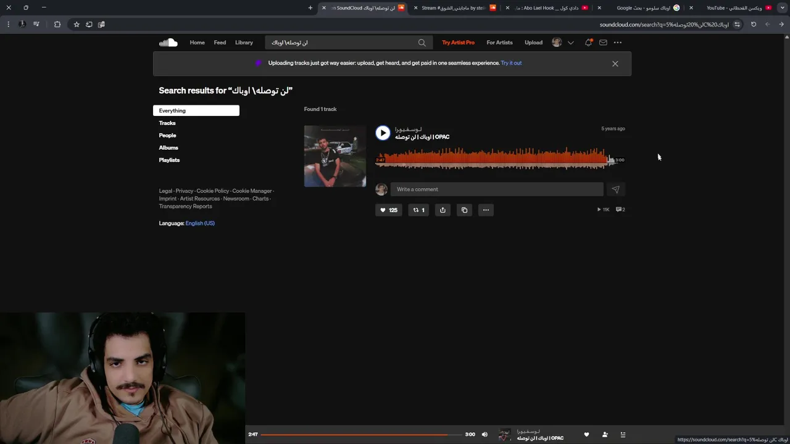The image size is (790, 444).
Task: Open Transparency Reports link
Action: tap(185, 206)
